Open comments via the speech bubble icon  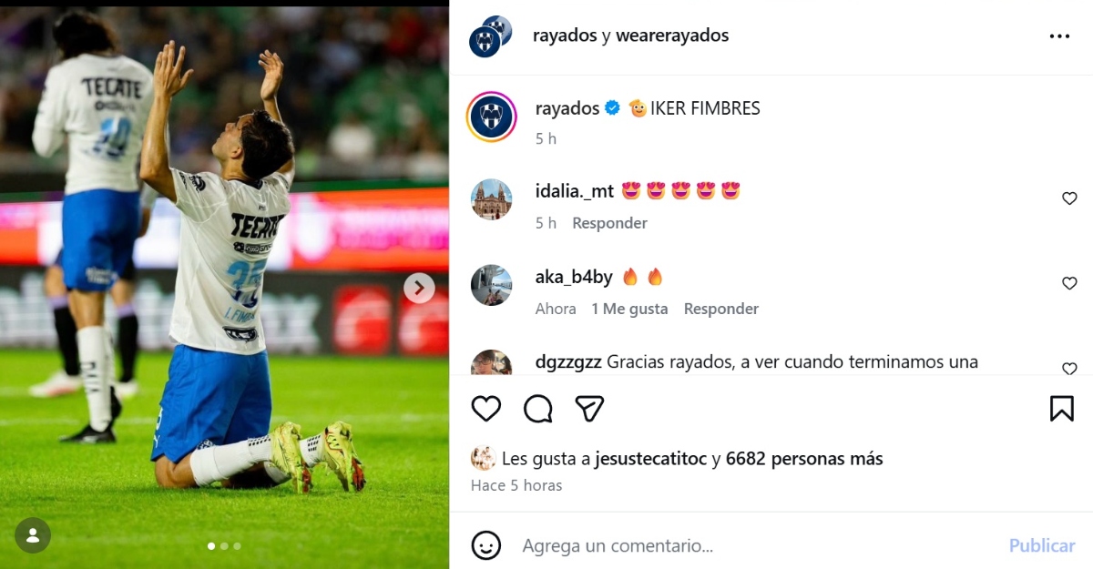click(538, 409)
